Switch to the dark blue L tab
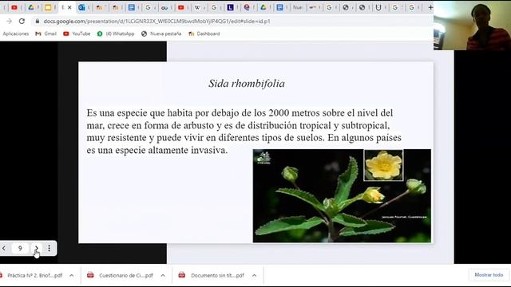Viewport: 511px width, 287px height. [x=231, y=7]
